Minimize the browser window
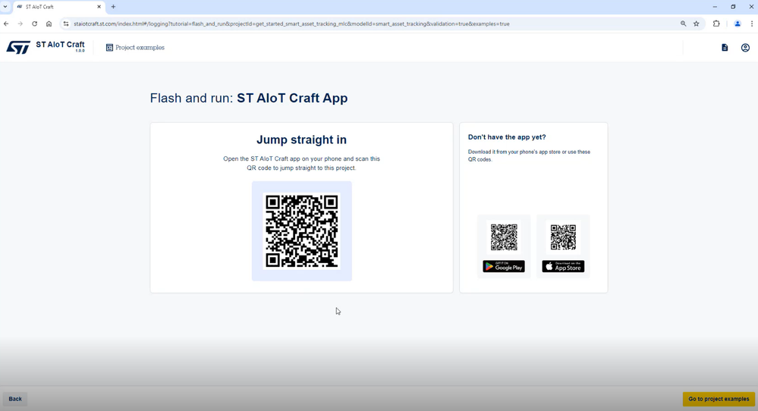Screen dimensions: 758x411 coord(715,7)
